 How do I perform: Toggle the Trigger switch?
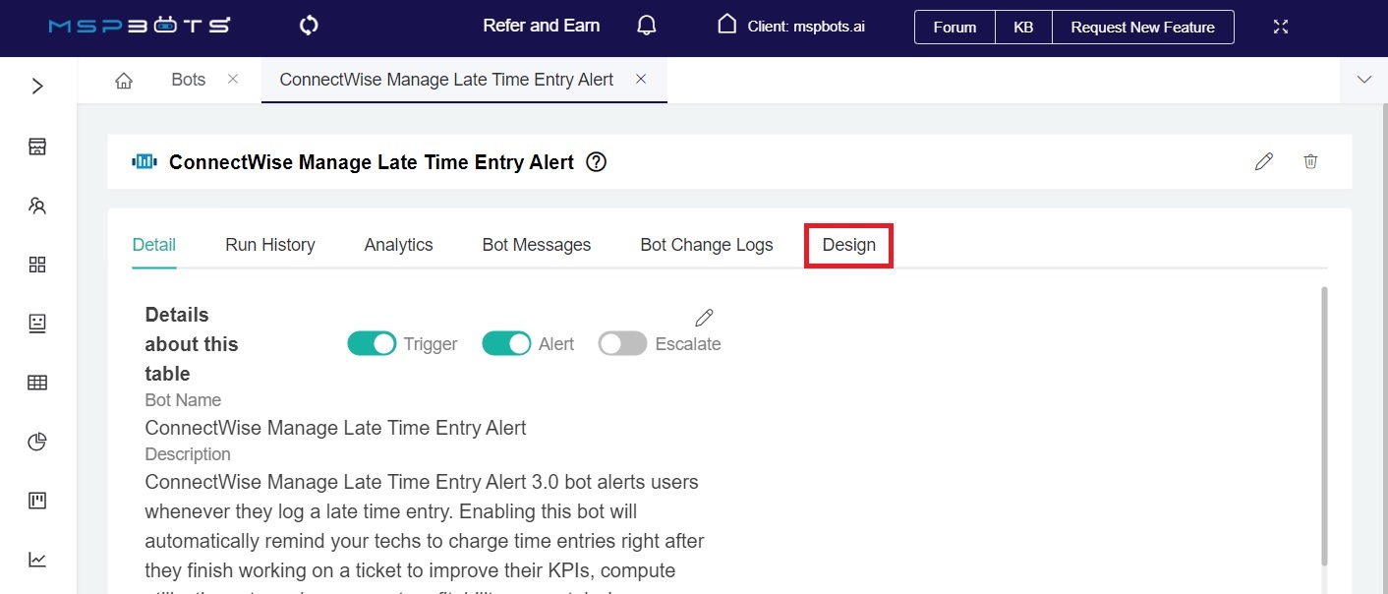point(372,344)
